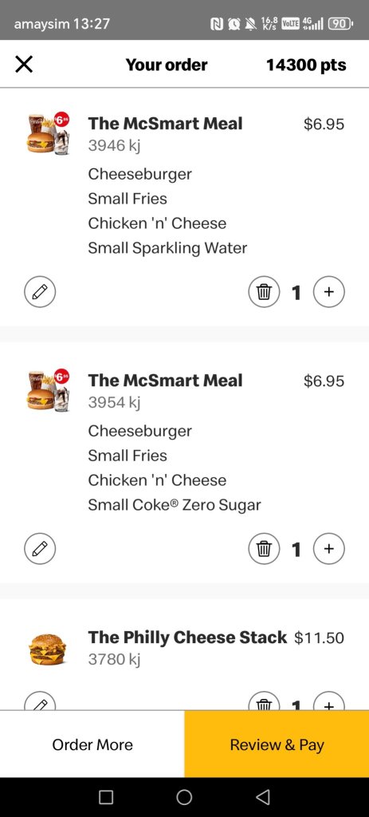The width and height of the screenshot is (369, 817).
Task: Delete the Philly Cheese Stack item
Action: pos(264,701)
